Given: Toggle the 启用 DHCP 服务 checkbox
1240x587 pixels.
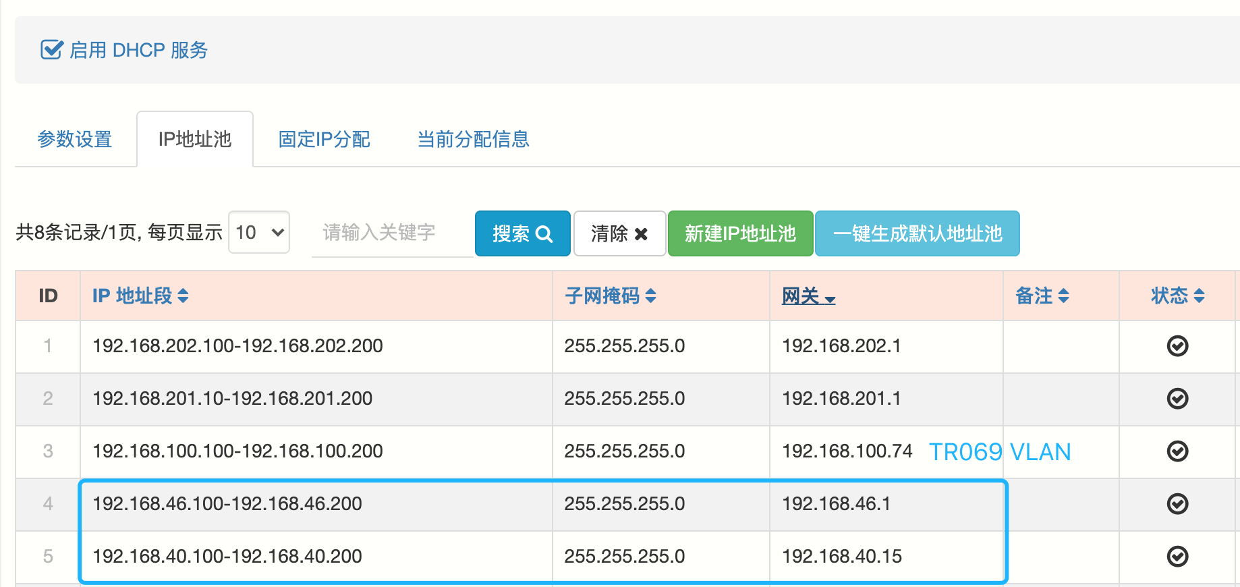Looking at the screenshot, I should pyautogui.click(x=51, y=50).
